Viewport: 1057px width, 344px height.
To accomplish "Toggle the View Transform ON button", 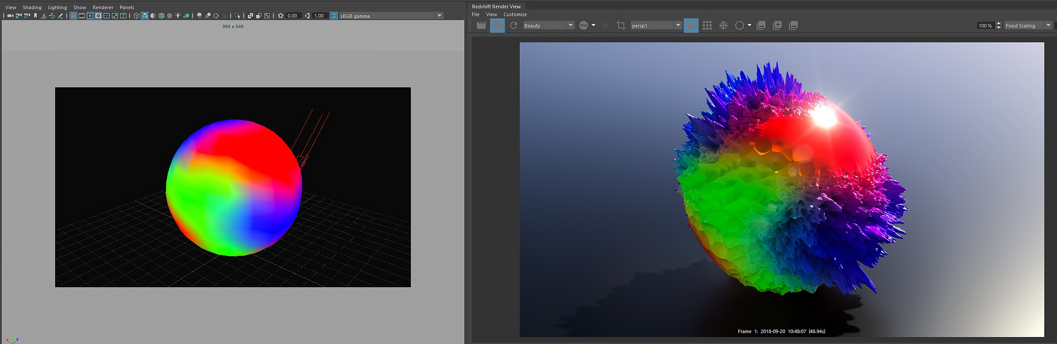I will click(334, 16).
